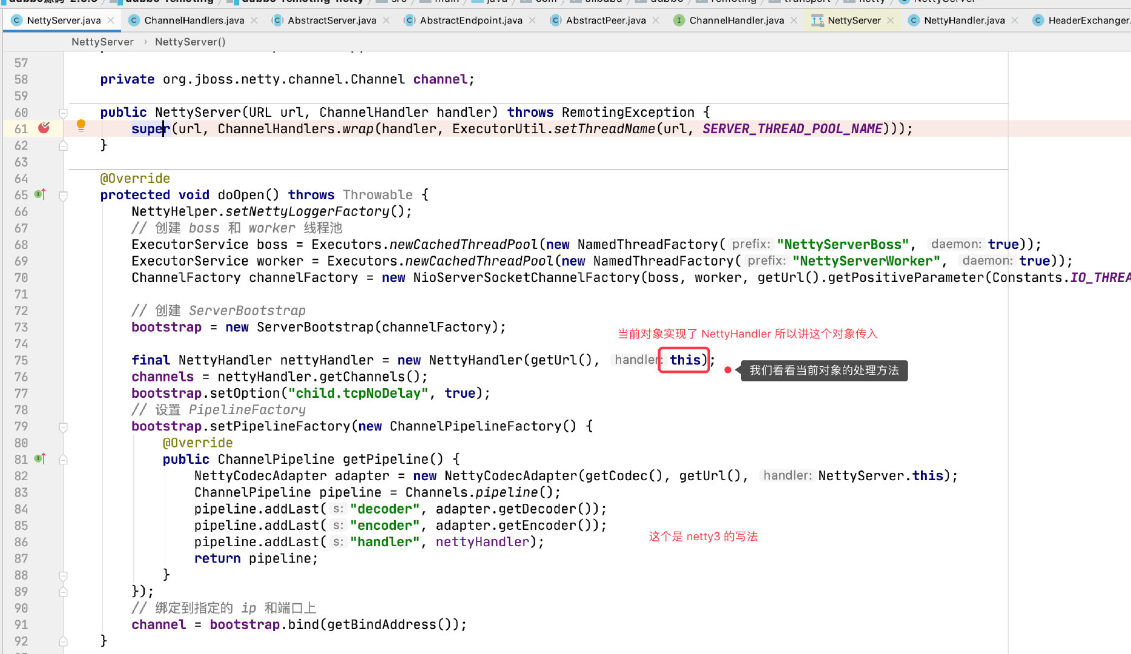Close the AbstractServer.java tab
The image size is (1131, 654).
click(386, 20)
